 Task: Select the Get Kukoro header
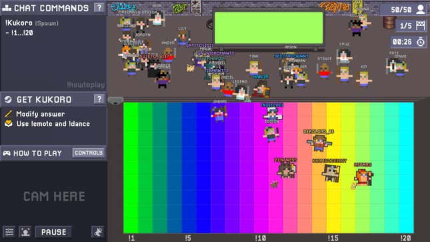click(x=44, y=99)
